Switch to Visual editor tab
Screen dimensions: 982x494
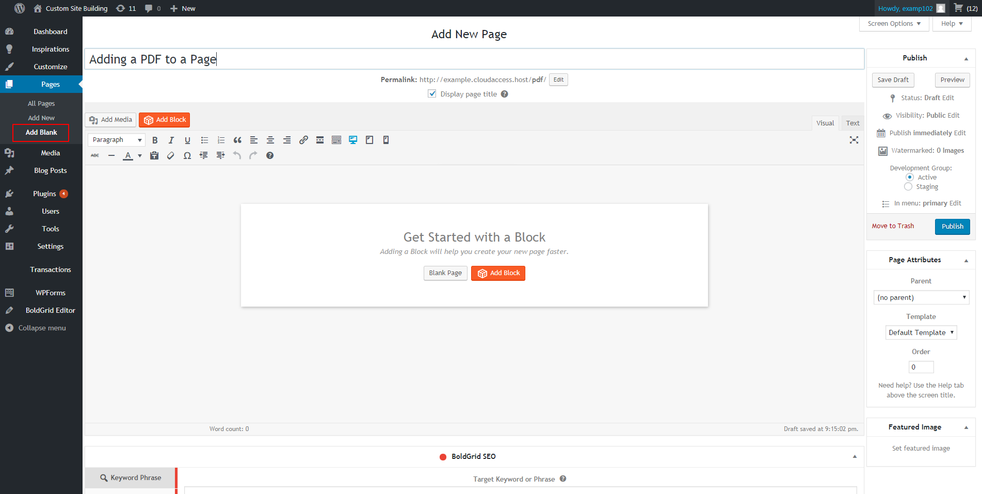tap(825, 123)
